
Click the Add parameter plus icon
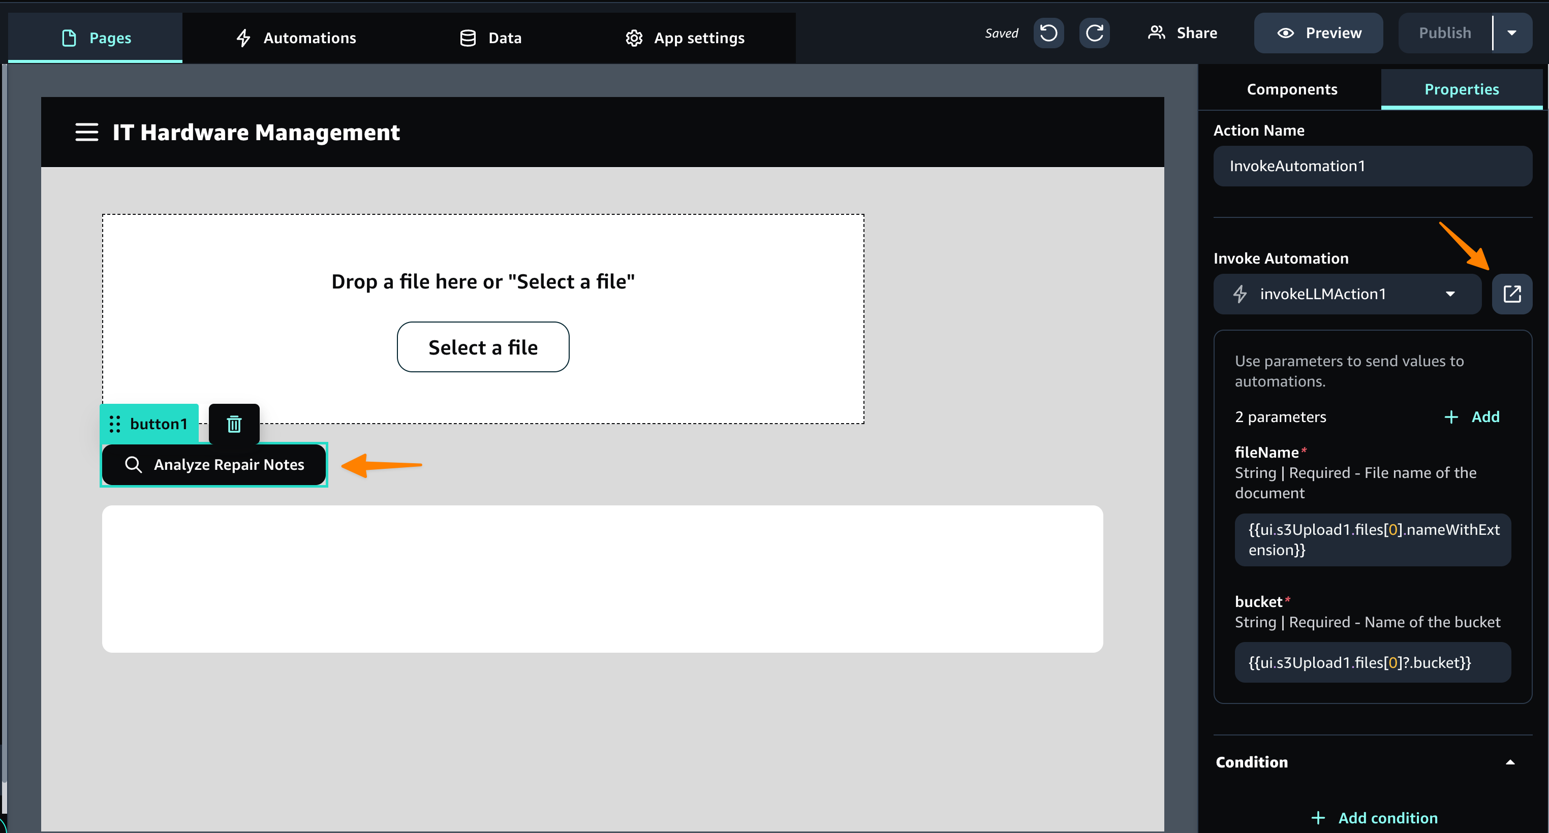coord(1451,417)
